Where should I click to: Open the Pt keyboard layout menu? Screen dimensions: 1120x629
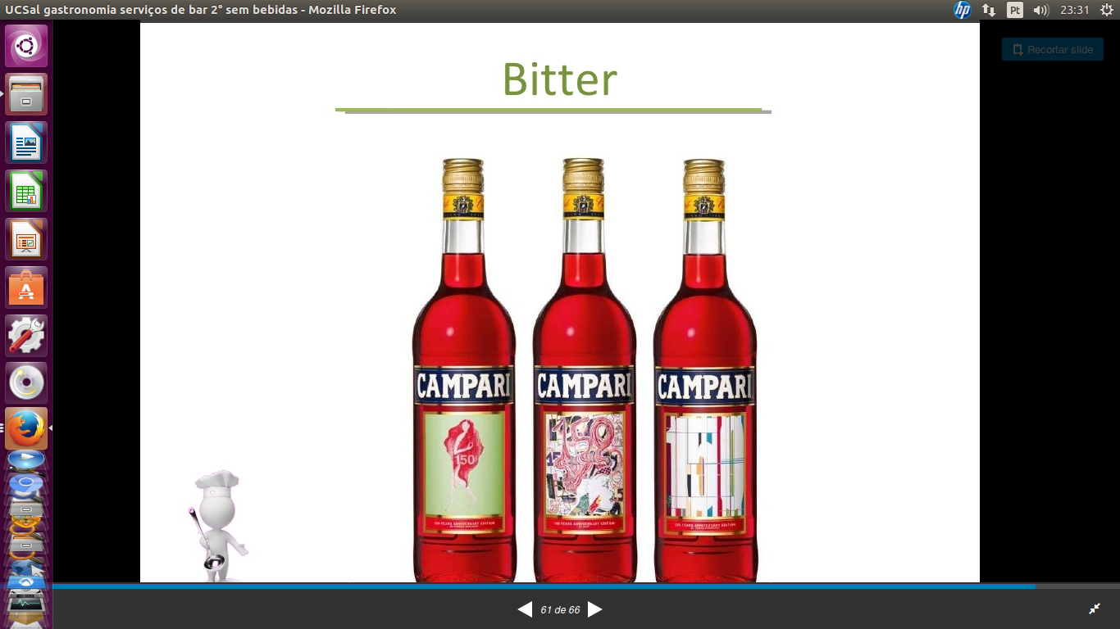[x=1015, y=10]
